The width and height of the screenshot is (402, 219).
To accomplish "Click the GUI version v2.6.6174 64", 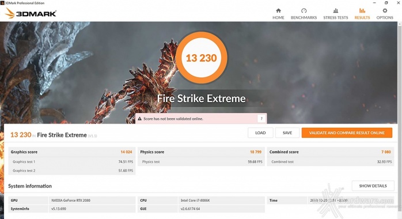I will 190,209.
